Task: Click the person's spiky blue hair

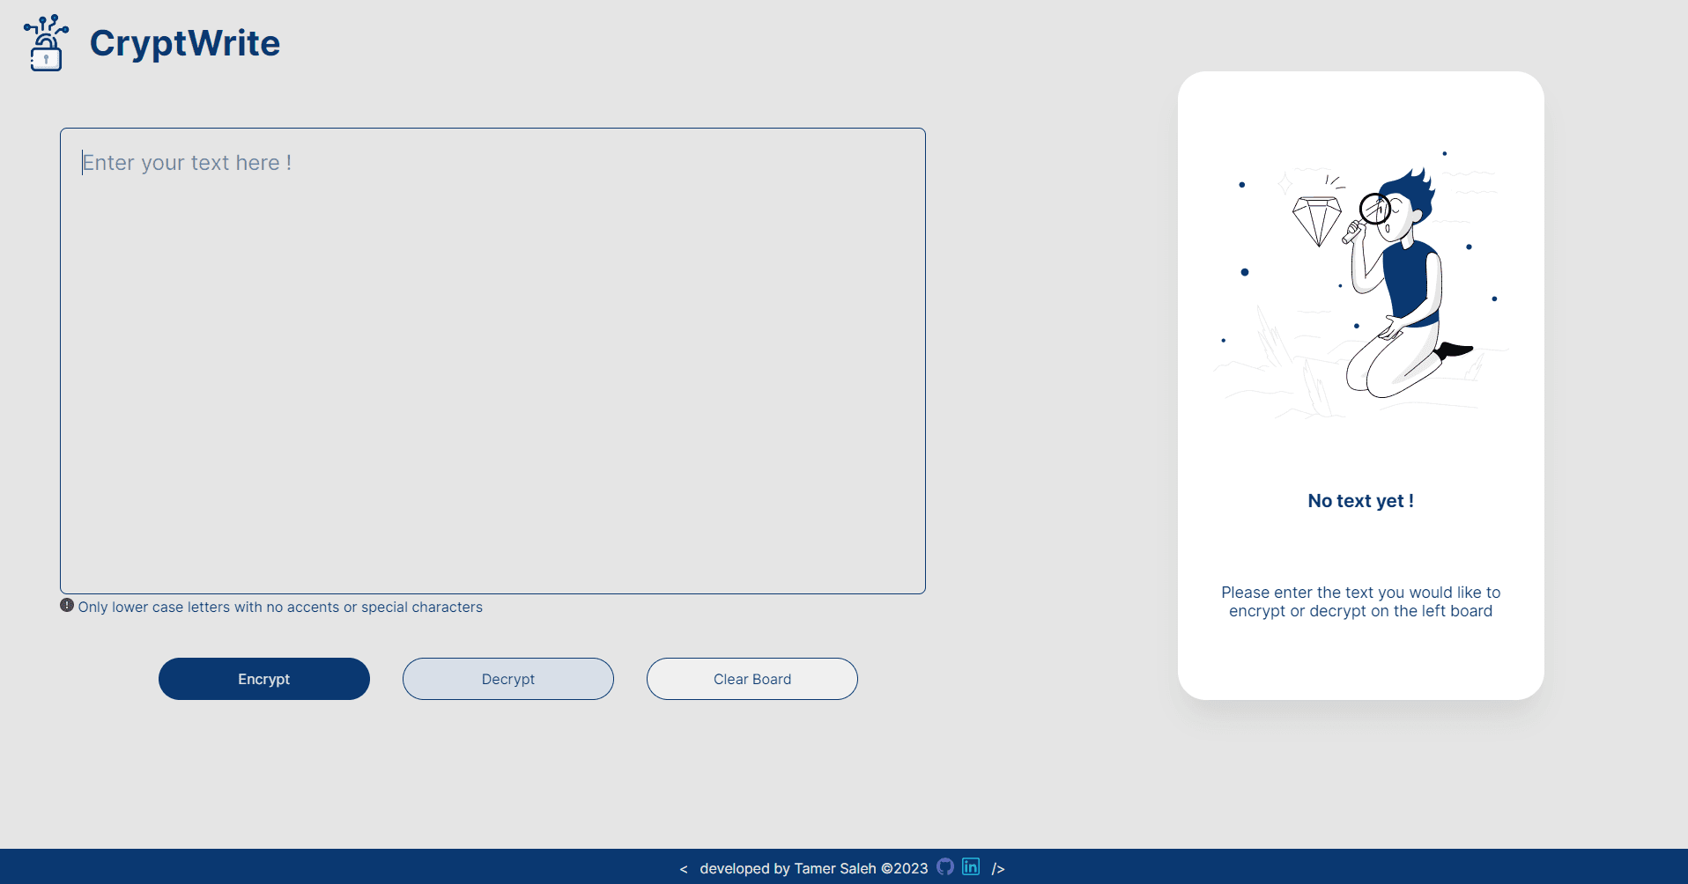Action: pos(1414,189)
